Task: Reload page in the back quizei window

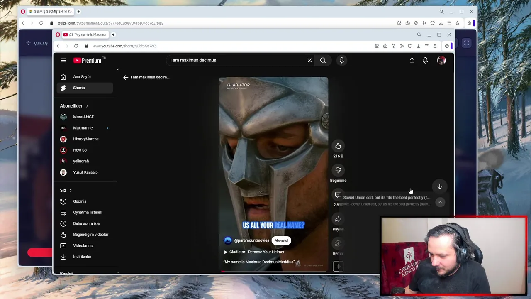Action: pos(41,23)
